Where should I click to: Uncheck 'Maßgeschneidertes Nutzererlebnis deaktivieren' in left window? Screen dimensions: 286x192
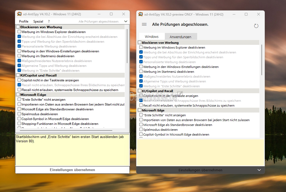pyautogui.click(x=19, y=61)
